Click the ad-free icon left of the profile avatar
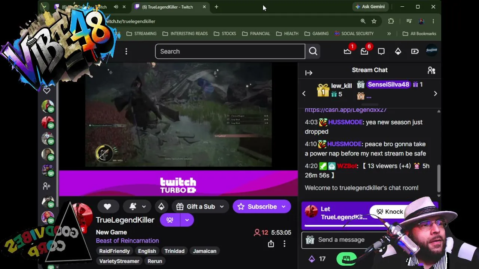 click(x=415, y=52)
